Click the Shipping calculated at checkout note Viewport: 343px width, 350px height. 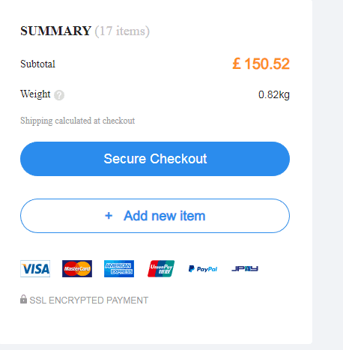(x=77, y=121)
